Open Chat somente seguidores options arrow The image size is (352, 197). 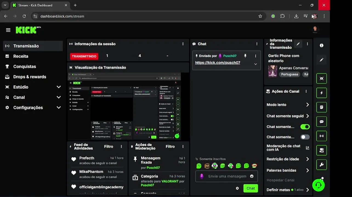(307, 116)
